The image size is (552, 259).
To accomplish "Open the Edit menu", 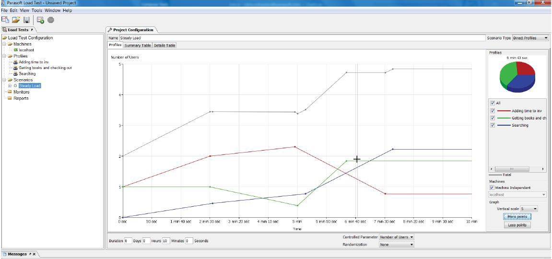I will click(x=14, y=11).
